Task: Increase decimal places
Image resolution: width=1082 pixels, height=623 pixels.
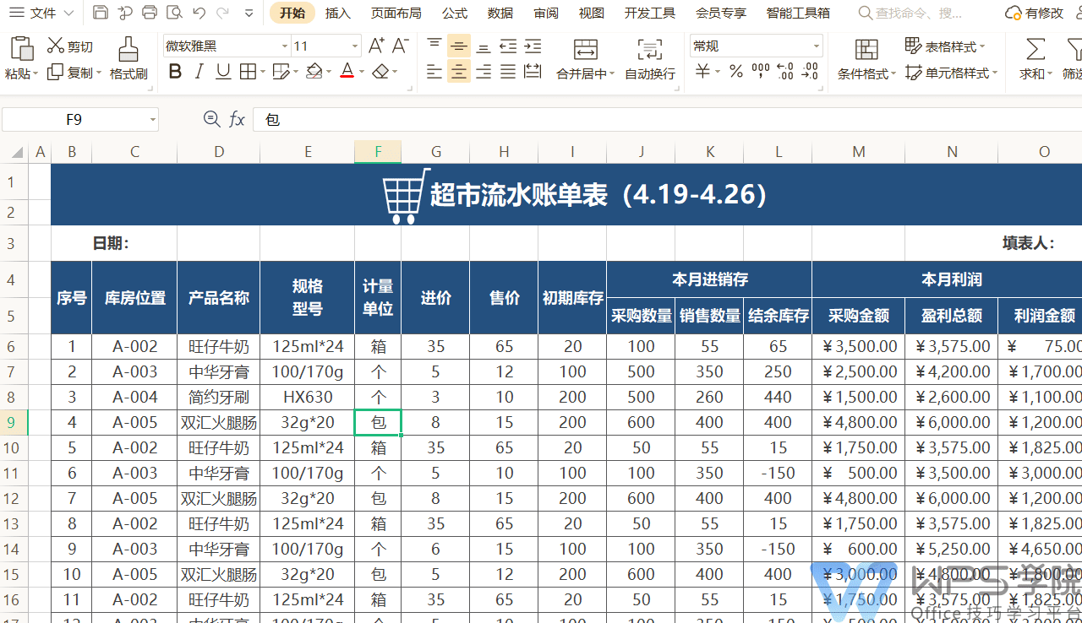Action: pos(784,72)
